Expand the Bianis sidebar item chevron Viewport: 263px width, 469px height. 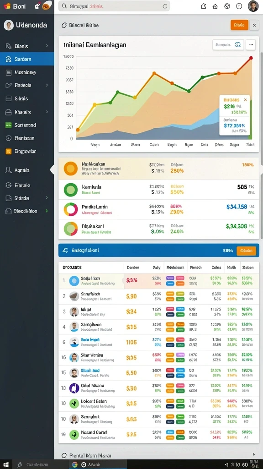pyautogui.click(x=47, y=46)
